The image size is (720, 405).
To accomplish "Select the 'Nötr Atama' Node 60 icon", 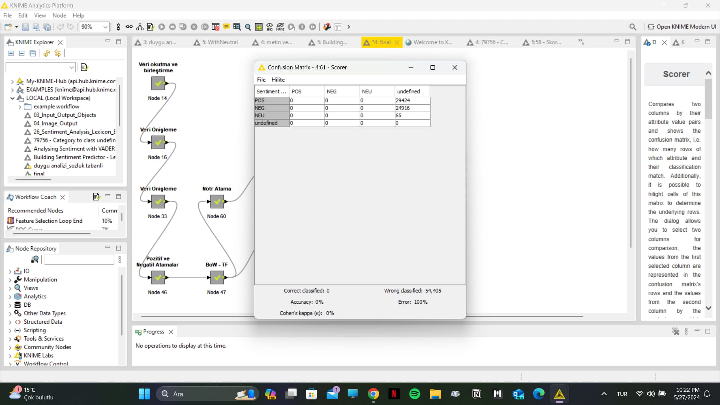I will [x=217, y=202].
